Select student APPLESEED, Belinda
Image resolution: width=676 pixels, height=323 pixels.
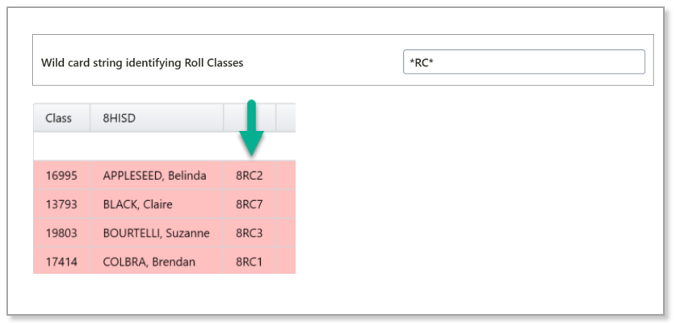pos(154,175)
